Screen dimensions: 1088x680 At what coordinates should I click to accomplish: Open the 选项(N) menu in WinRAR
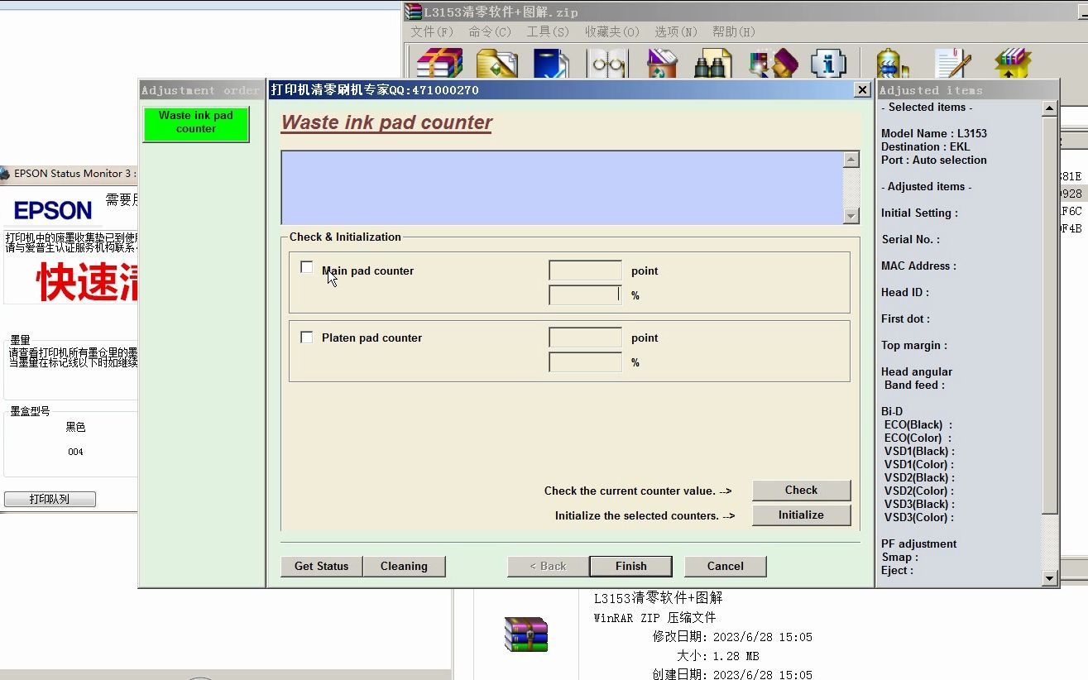click(676, 31)
